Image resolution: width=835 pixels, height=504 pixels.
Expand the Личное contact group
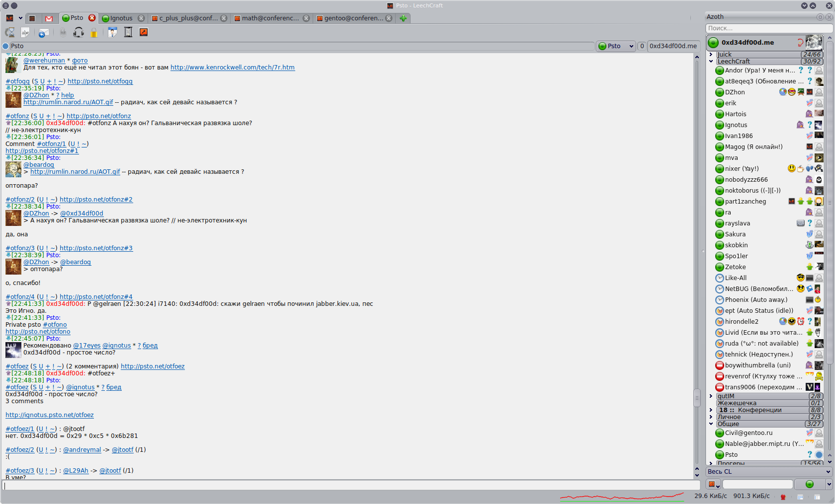(711, 417)
